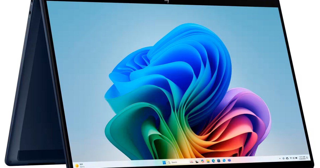Image resolution: width=320 pixels, height=168 pixels.
Task: Open Wi-Fi network settings tray icon
Action: point(291,158)
